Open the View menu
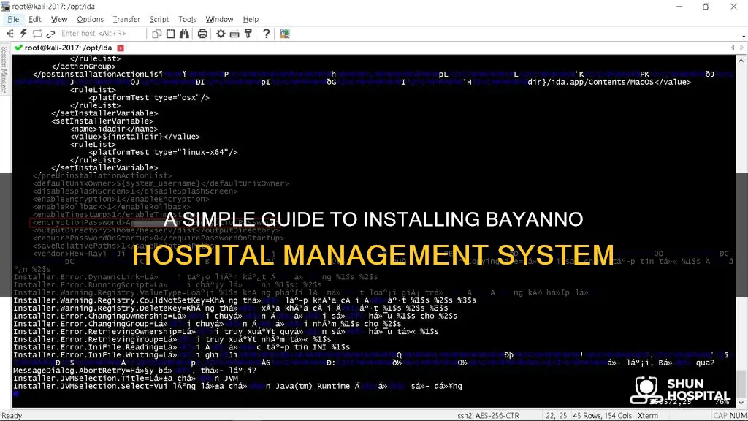 pos(59,19)
